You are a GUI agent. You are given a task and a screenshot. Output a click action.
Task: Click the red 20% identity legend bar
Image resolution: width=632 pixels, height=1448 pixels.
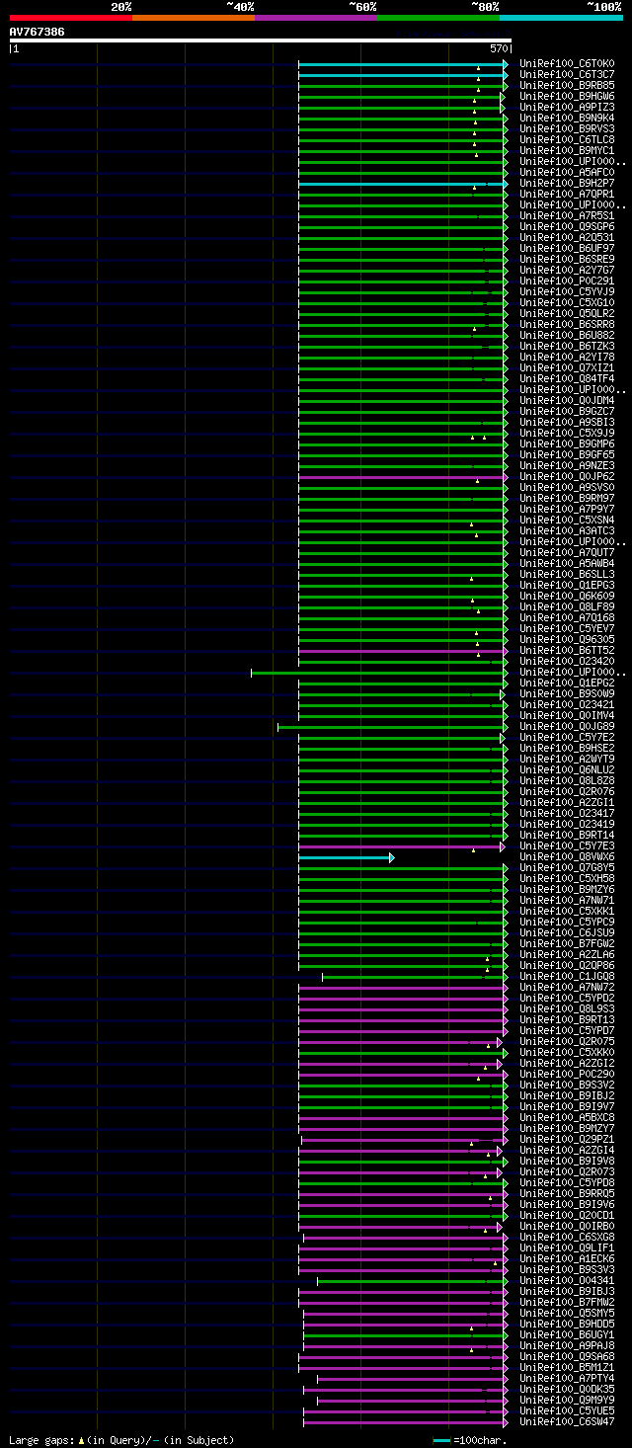(x=70, y=17)
